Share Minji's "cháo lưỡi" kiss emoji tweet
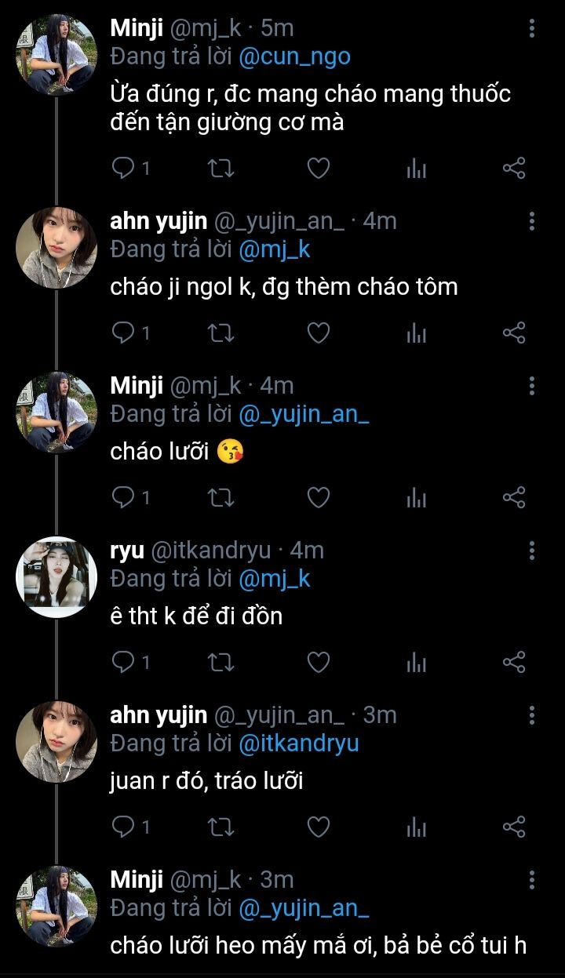Viewport: 565px width, 978px height. tap(513, 498)
